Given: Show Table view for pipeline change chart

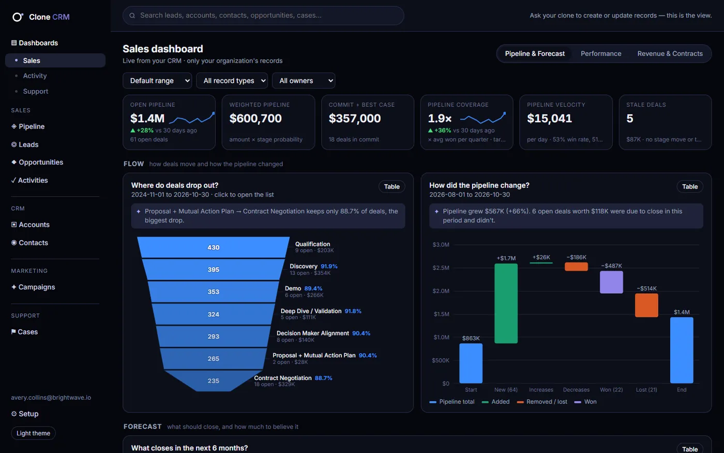Looking at the screenshot, I should pos(690,187).
